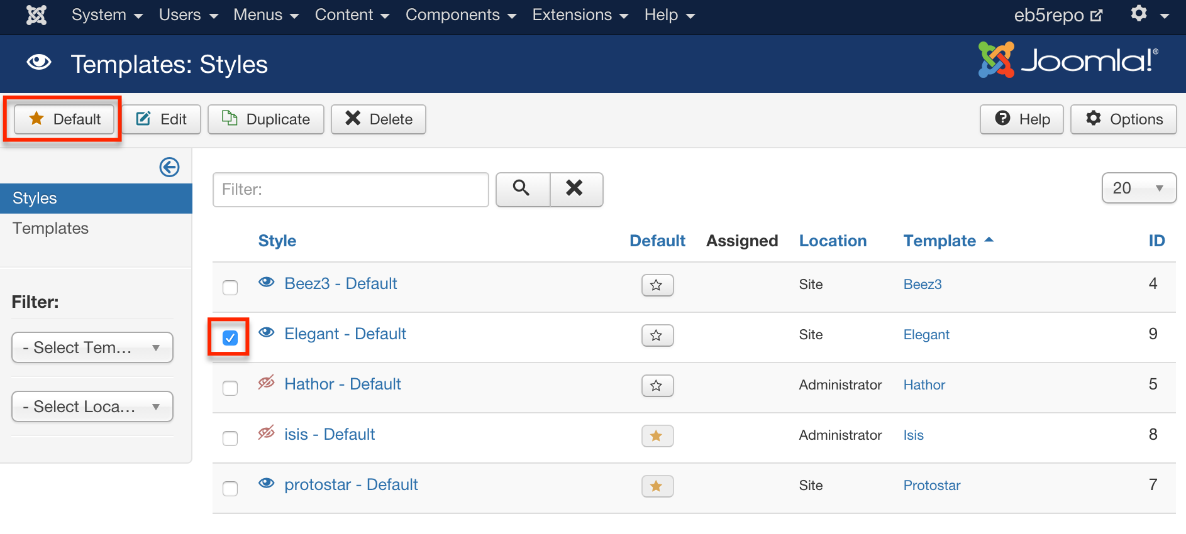Preview Beez3 - Default via eye icon
Screen dimensions: 1186x534
click(x=267, y=282)
